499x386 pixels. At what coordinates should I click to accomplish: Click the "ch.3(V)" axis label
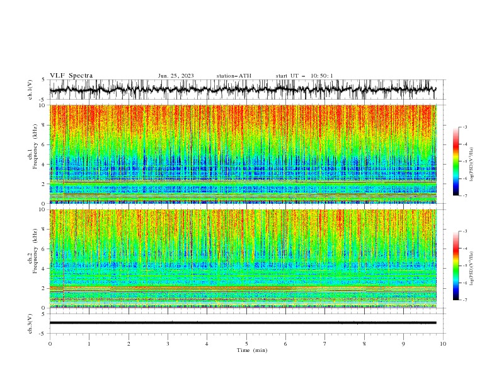[x=30, y=324]
